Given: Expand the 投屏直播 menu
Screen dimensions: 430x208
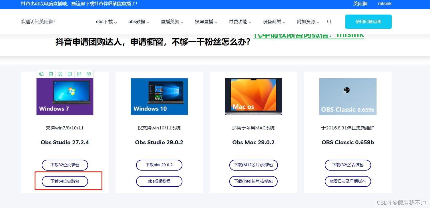Looking at the screenshot, I should coord(206,22).
